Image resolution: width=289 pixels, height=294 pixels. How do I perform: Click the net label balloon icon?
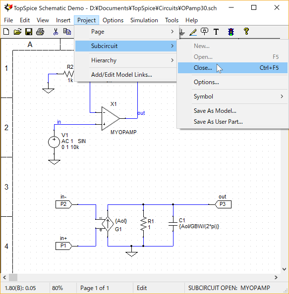pyautogui.click(x=205, y=32)
